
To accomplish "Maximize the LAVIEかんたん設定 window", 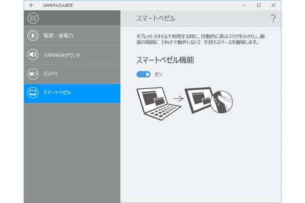I will point(259,6).
